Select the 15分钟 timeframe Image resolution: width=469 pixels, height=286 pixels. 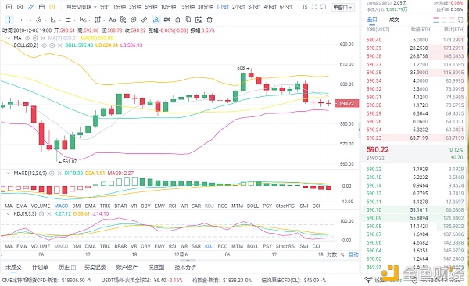tap(187, 7)
